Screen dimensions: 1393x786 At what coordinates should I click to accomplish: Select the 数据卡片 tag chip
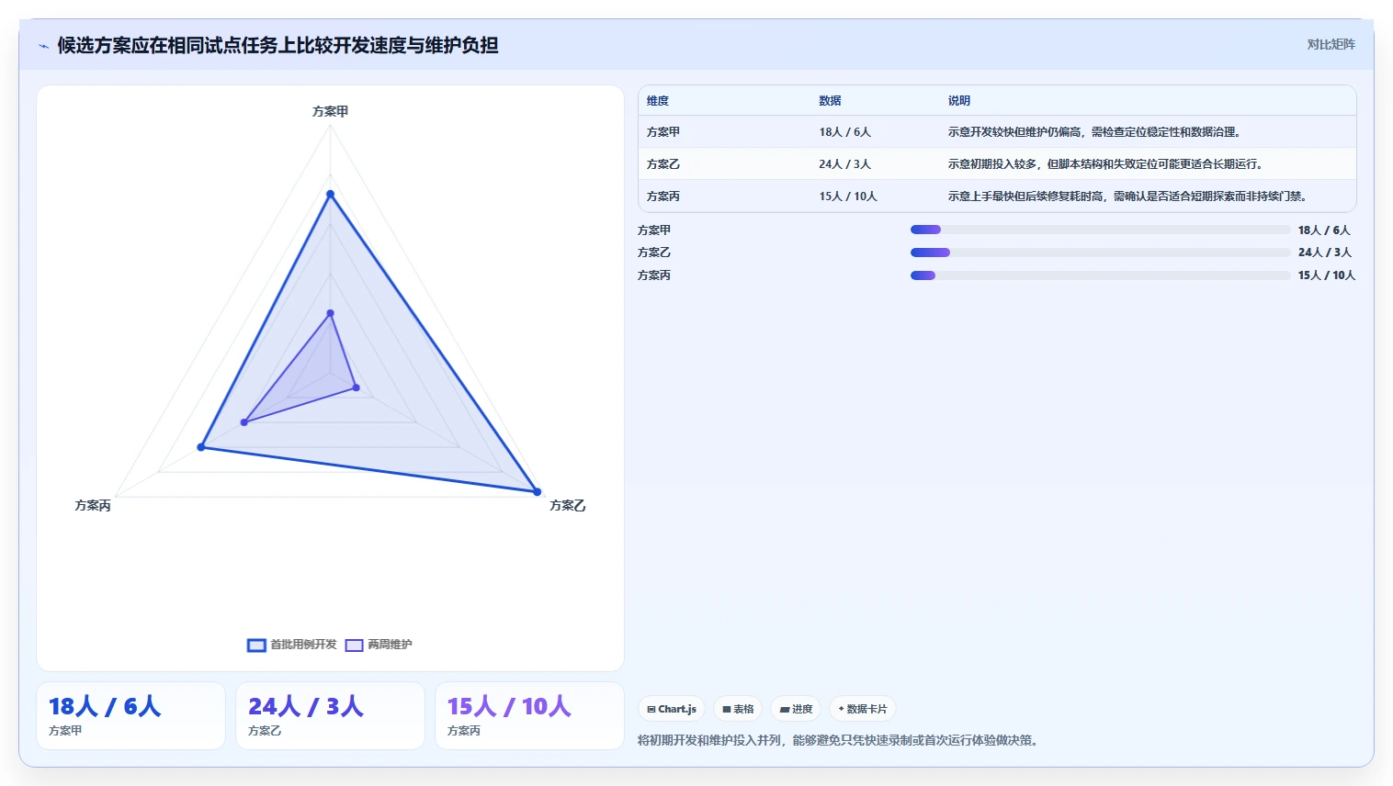coord(862,709)
